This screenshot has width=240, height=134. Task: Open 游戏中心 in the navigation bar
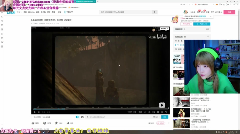coord(31,12)
